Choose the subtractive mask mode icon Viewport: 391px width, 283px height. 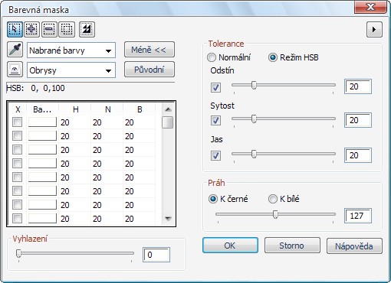(x=49, y=29)
